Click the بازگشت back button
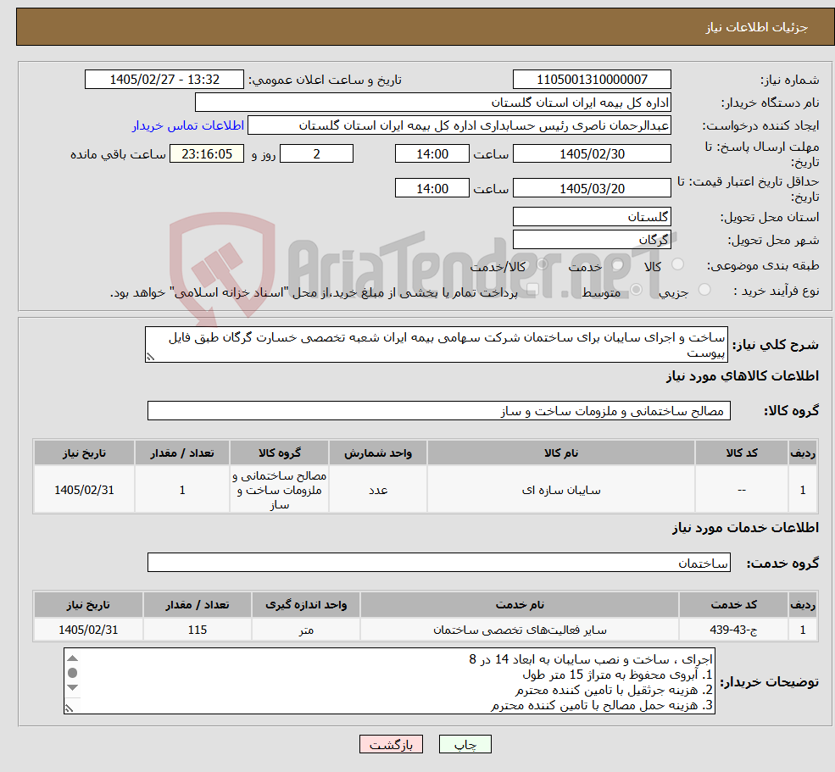 point(391,744)
